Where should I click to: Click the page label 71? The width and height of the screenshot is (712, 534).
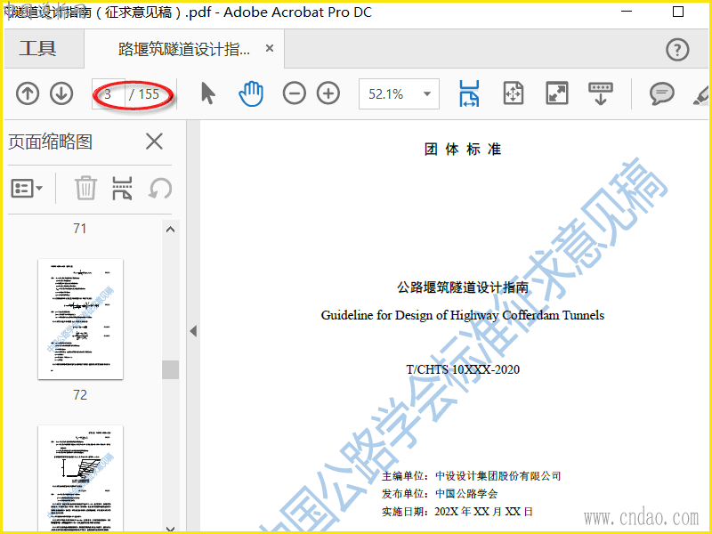[80, 229]
